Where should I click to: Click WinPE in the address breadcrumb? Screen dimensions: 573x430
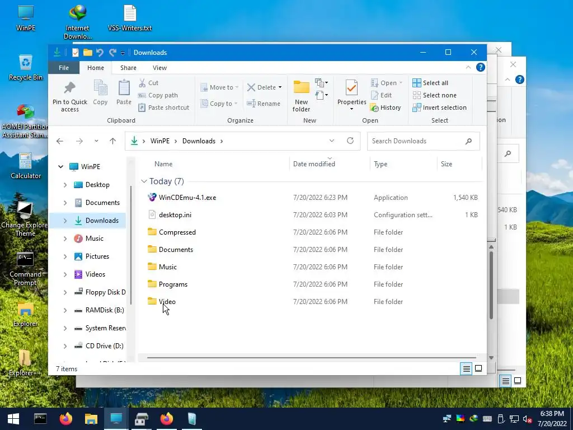159,141
